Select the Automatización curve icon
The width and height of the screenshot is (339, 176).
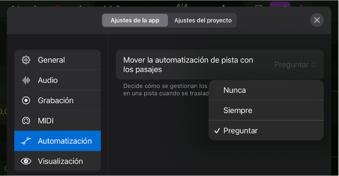point(26,141)
